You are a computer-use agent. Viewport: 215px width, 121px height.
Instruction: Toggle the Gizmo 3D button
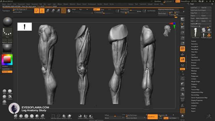click(63, 11)
